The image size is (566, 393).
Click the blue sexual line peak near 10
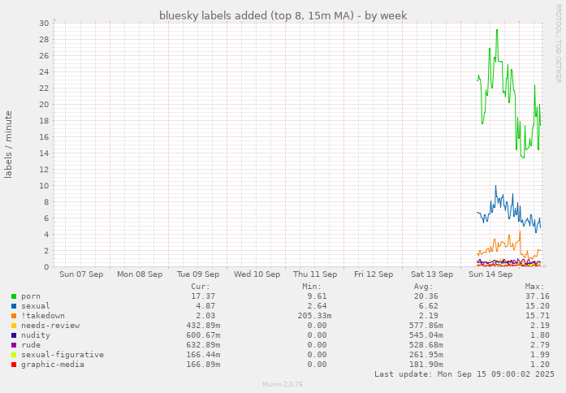tap(495, 187)
